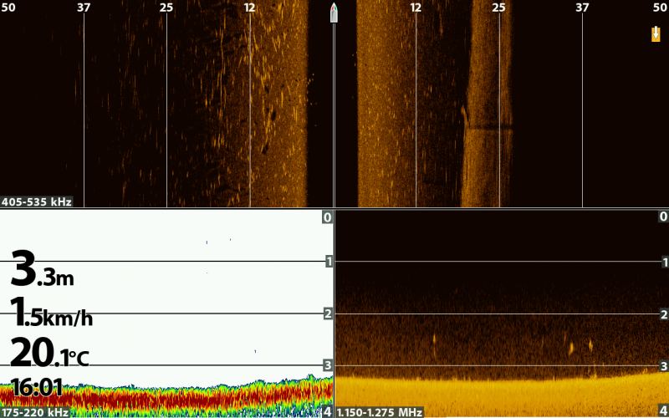669x418 pixels.
Task: Click the orange down-arrow icon
Action: pyautogui.click(x=656, y=33)
